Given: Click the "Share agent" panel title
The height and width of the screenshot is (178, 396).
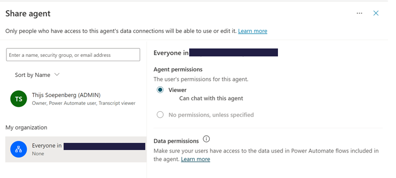Looking at the screenshot, I should tap(28, 13).
